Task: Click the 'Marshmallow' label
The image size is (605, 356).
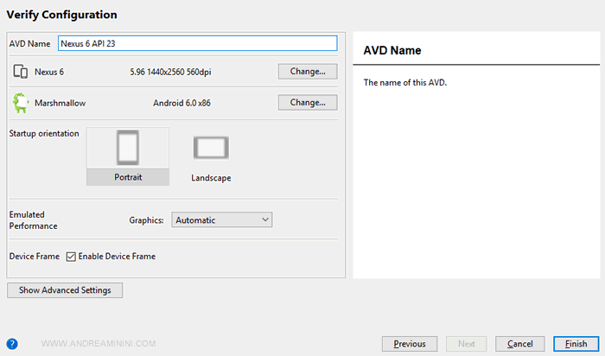Action: (60, 103)
